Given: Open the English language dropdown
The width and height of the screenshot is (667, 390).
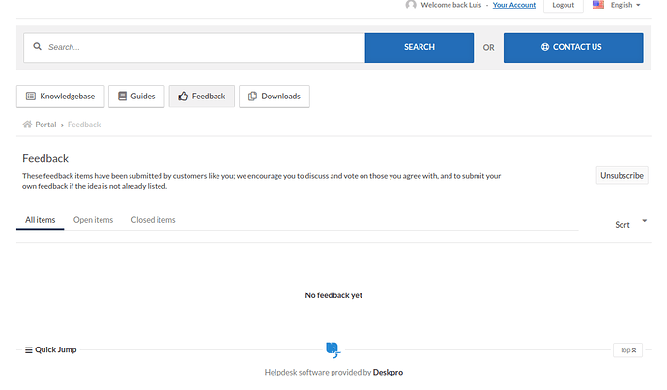Looking at the screenshot, I should pyautogui.click(x=624, y=5).
